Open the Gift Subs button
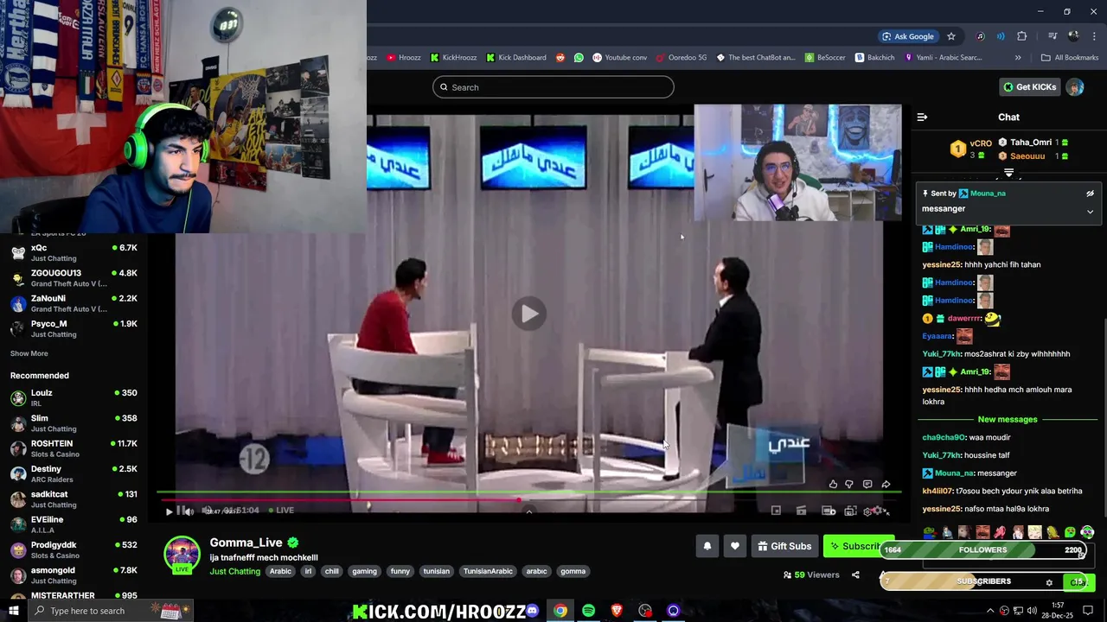The height and width of the screenshot is (622, 1107). point(784,546)
